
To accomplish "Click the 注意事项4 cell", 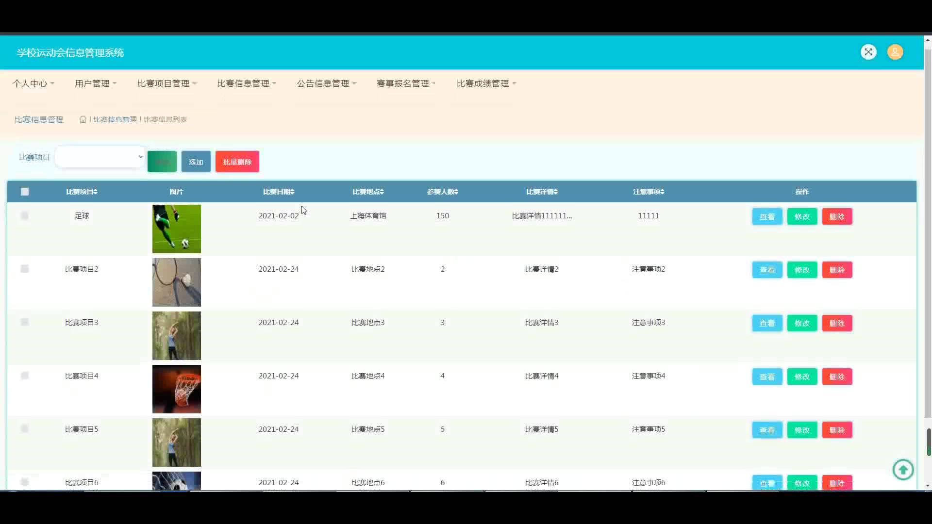I will (649, 376).
